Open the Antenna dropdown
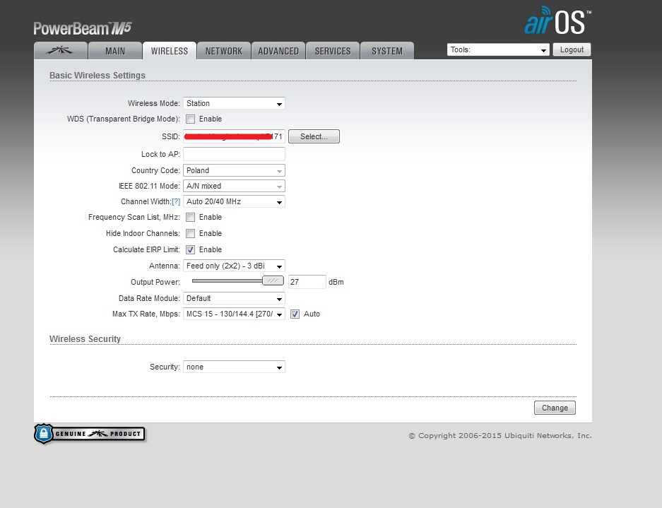The width and height of the screenshot is (662, 508). 234,266
